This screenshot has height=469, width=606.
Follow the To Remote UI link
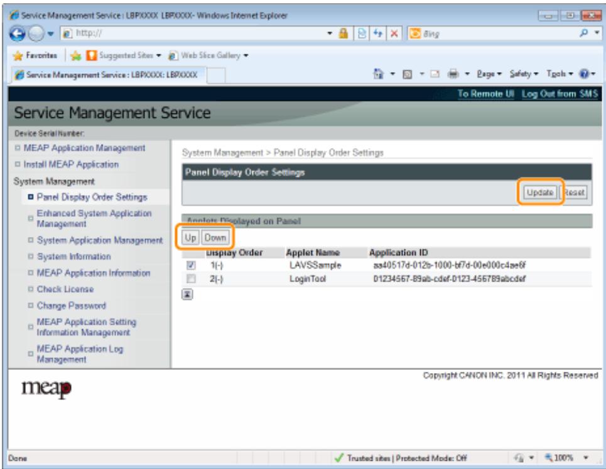click(486, 94)
